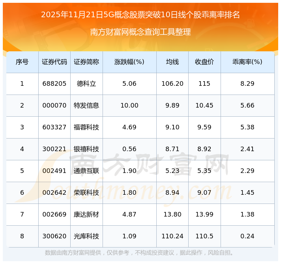This screenshot has width=281, height=264.
Task: Click deviation rate 5.66
Action: click(247, 105)
